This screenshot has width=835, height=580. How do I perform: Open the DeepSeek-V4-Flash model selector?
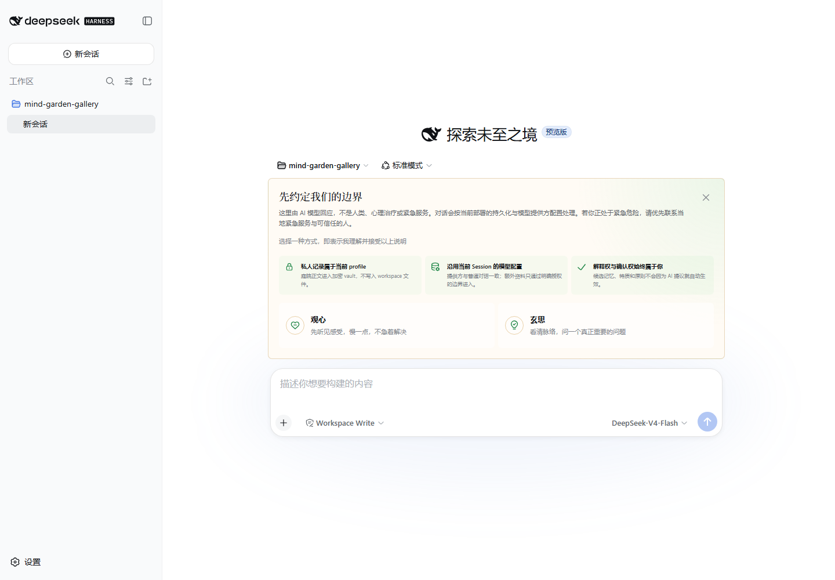pyautogui.click(x=649, y=423)
